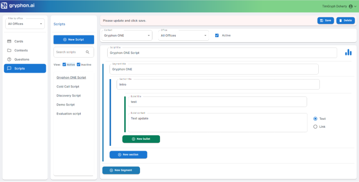Open Cold Call Script in list

pos(68,86)
